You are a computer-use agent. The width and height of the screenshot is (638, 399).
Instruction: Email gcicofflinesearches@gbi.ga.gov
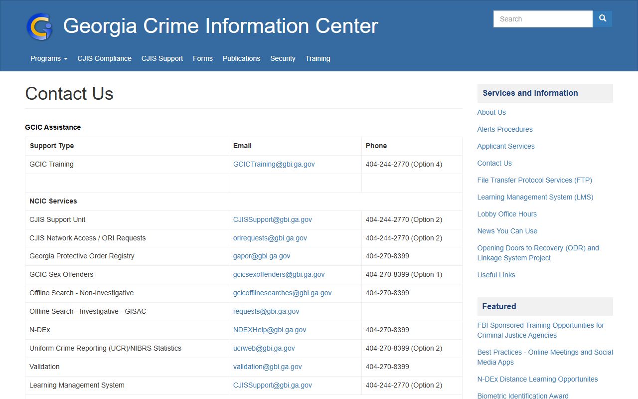[282, 293]
